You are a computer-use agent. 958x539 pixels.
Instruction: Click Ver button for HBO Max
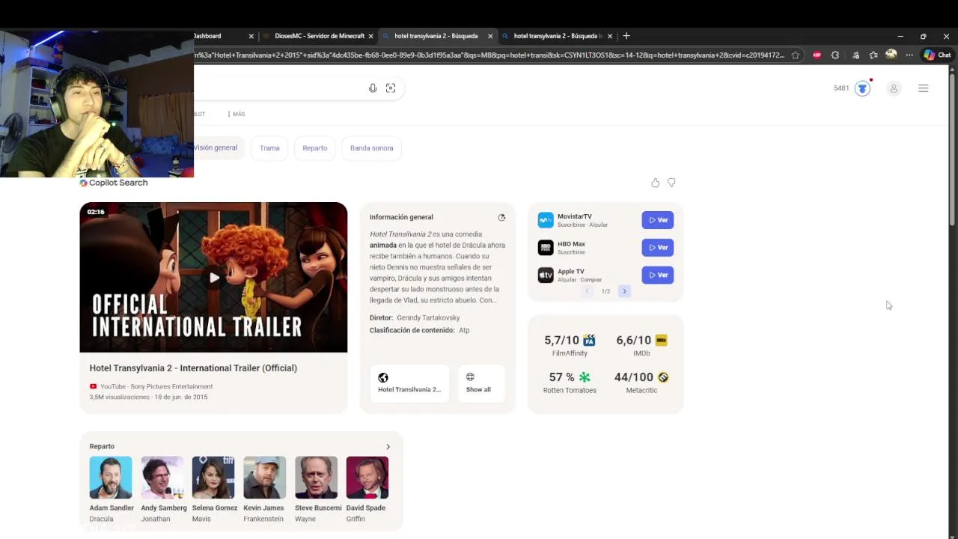pos(658,248)
